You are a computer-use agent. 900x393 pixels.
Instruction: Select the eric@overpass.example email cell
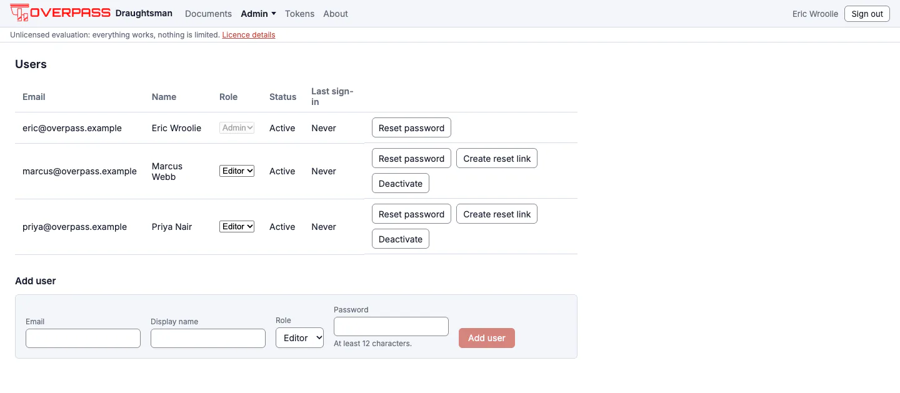(x=72, y=128)
